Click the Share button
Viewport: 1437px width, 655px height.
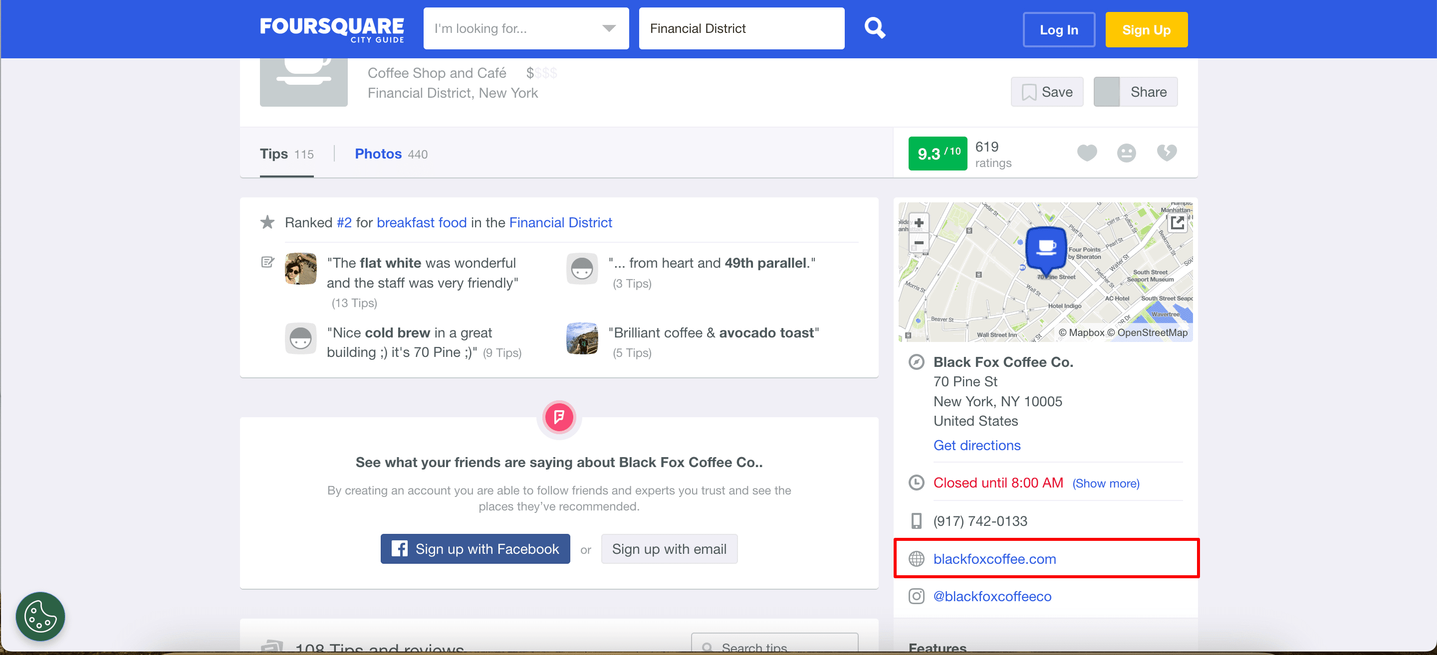1135,92
